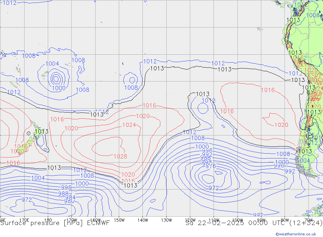The width and height of the screenshot is (323, 237).
Task: Click the 170E longitude label
Action: [24, 220]
